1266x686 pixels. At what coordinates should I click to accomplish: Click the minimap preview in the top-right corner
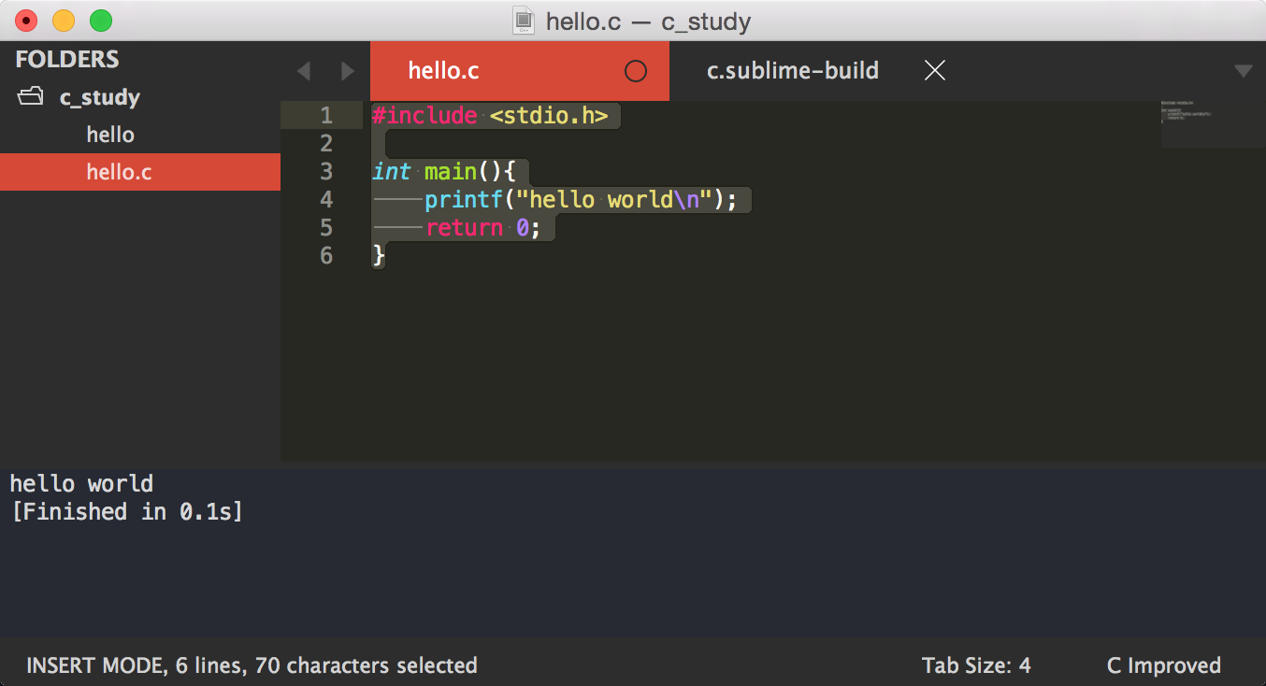1212,121
